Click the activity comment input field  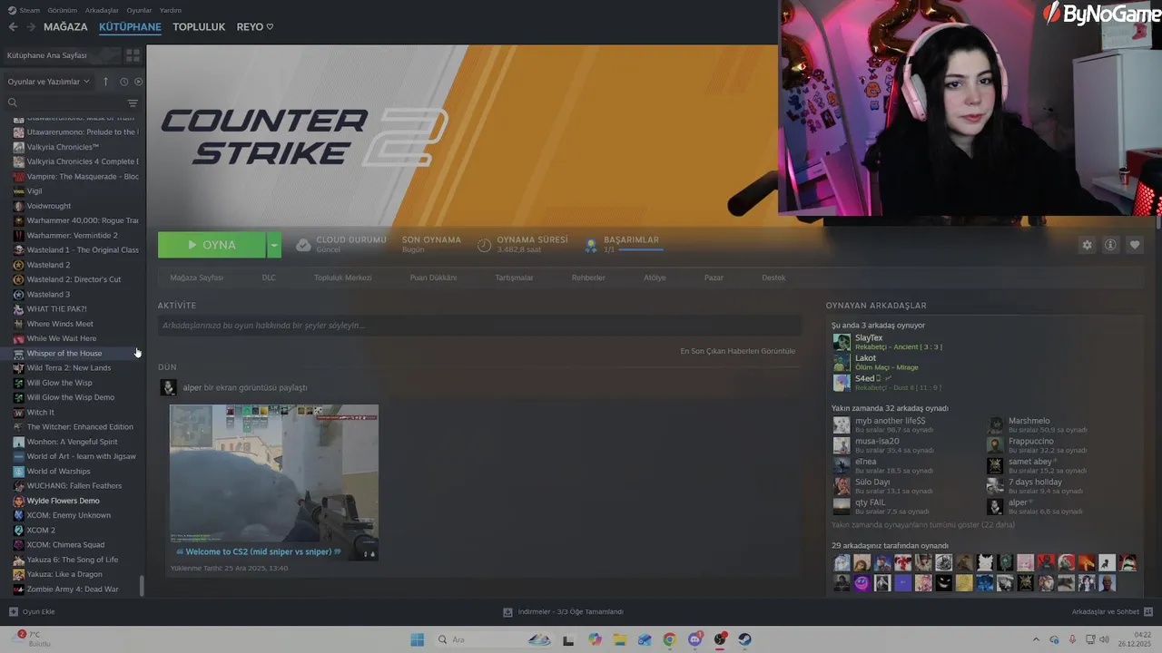point(479,326)
